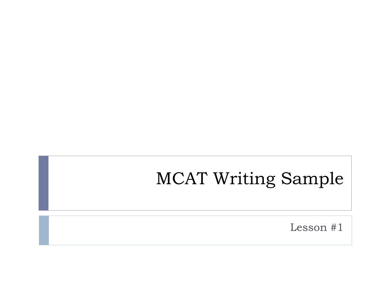The height and width of the screenshot is (293, 391).
Task: Click the dark purple-blue accent bar
Action: (44, 183)
